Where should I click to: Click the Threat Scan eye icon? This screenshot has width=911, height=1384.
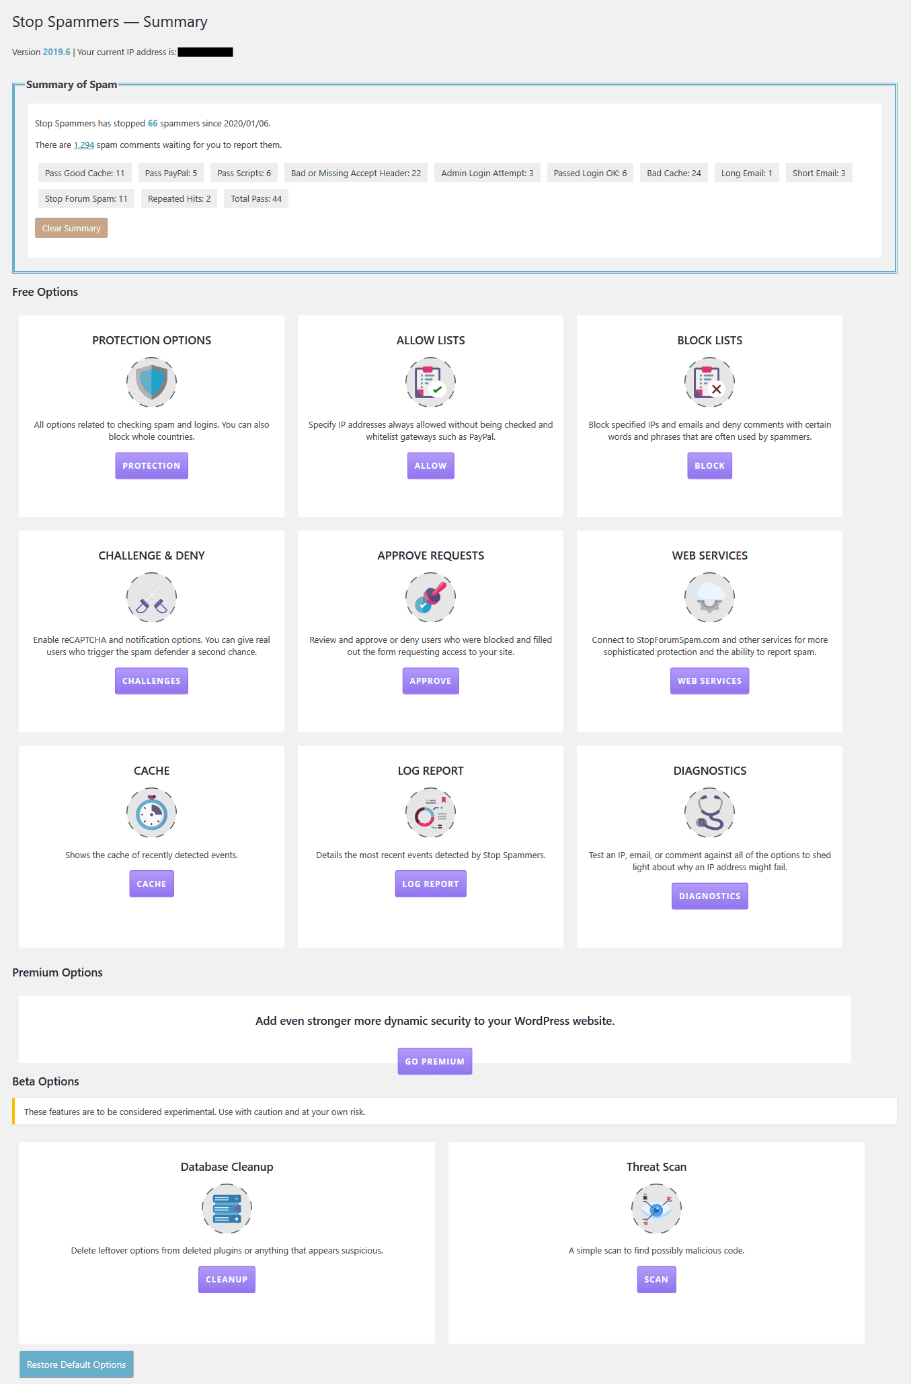656,1208
